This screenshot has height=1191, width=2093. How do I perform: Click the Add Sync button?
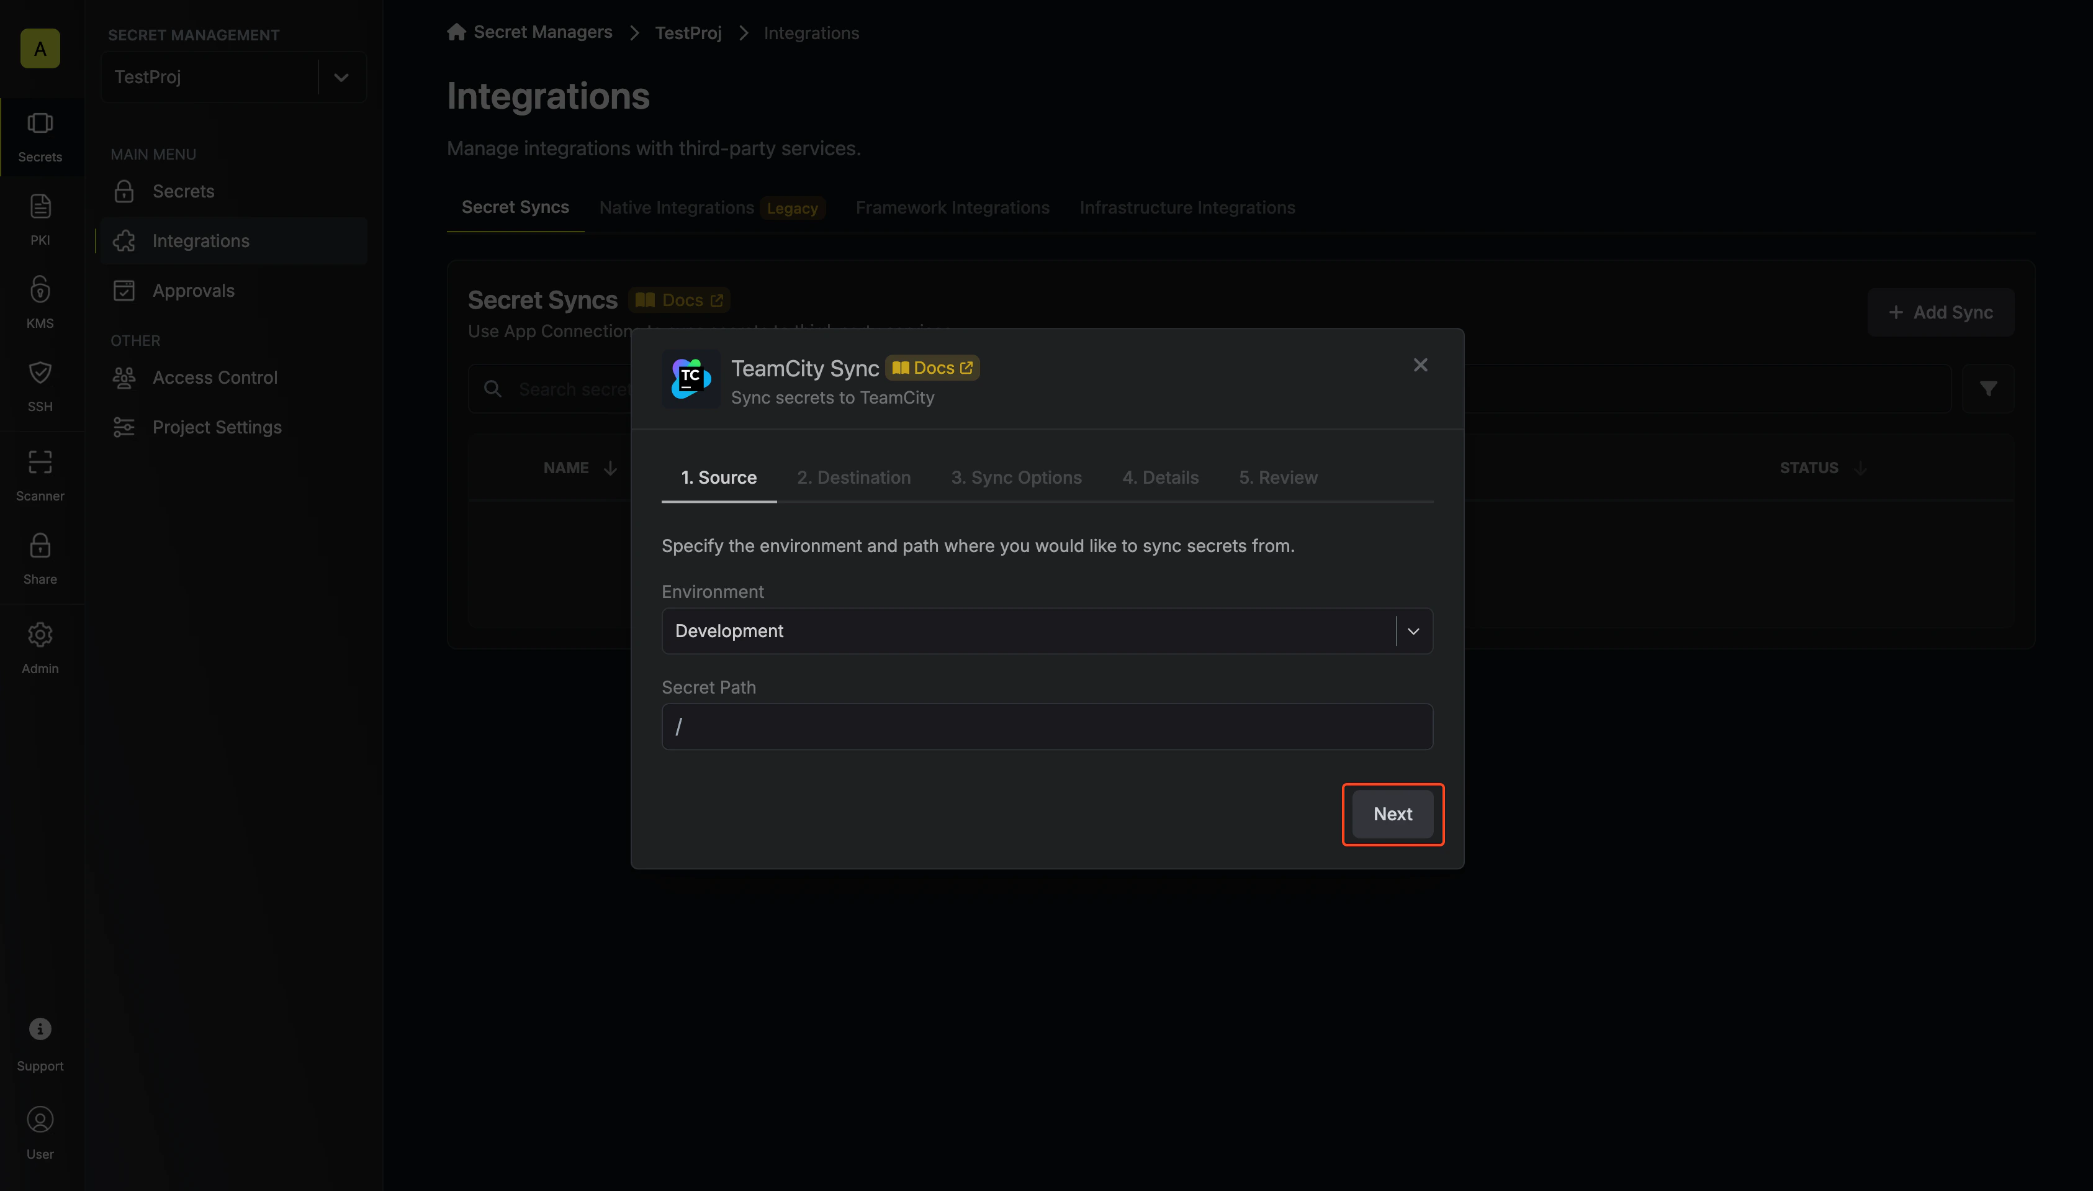(1940, 312)
